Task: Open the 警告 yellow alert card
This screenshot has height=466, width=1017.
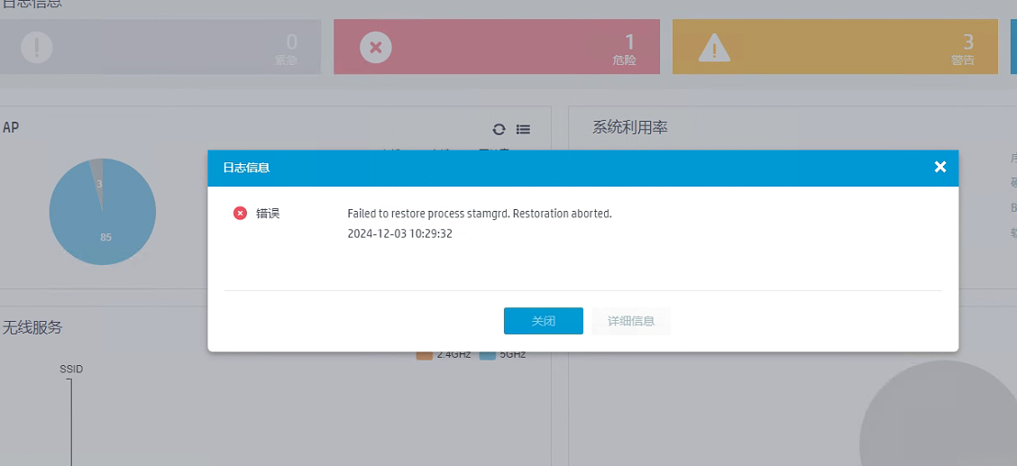Action: [x=835, y=47]
